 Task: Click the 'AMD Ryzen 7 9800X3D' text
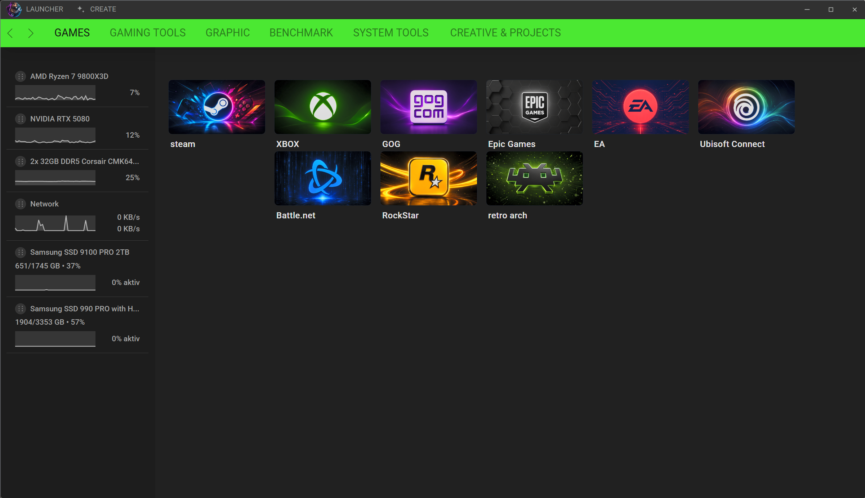(x=69, y=76)
